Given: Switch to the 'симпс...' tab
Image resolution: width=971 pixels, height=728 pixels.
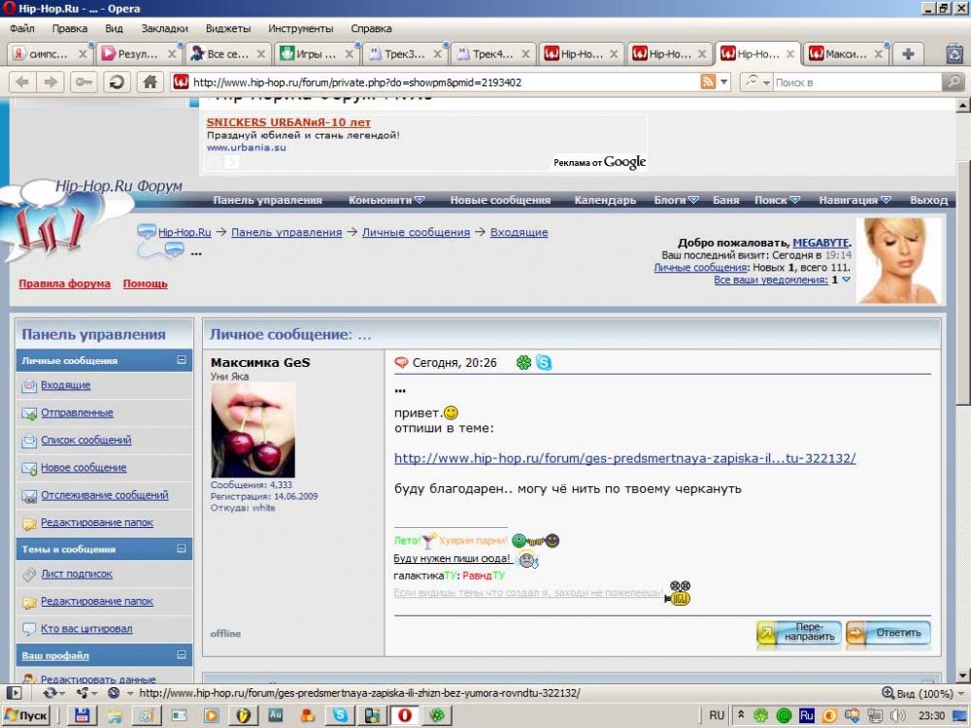Looking at the screenshot, I should click(50, 53).
